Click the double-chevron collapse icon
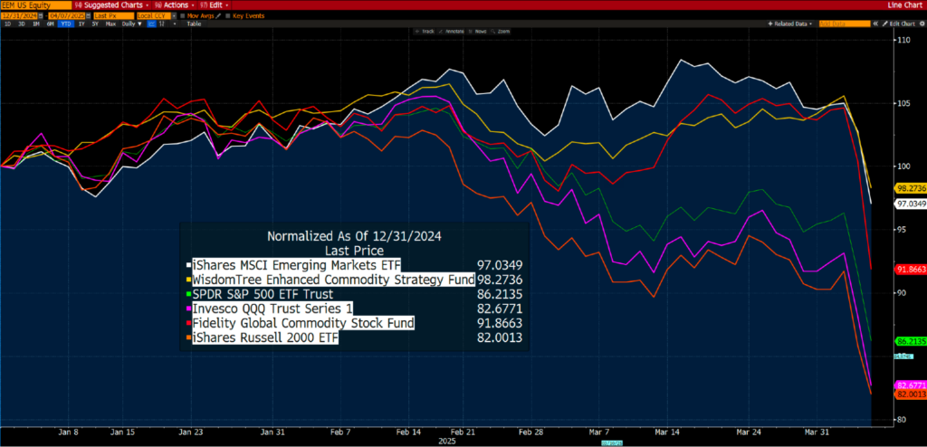Image resolution: width=927 pixels, height=447 pixels. coord(875,24)
